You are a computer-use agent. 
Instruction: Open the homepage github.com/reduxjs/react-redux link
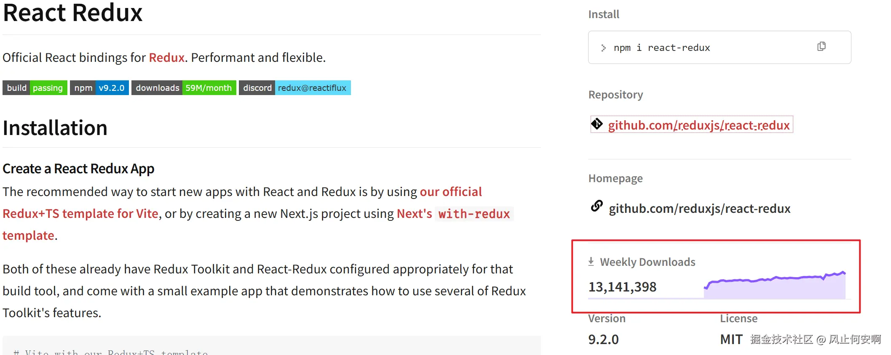[x=699, y=209]
